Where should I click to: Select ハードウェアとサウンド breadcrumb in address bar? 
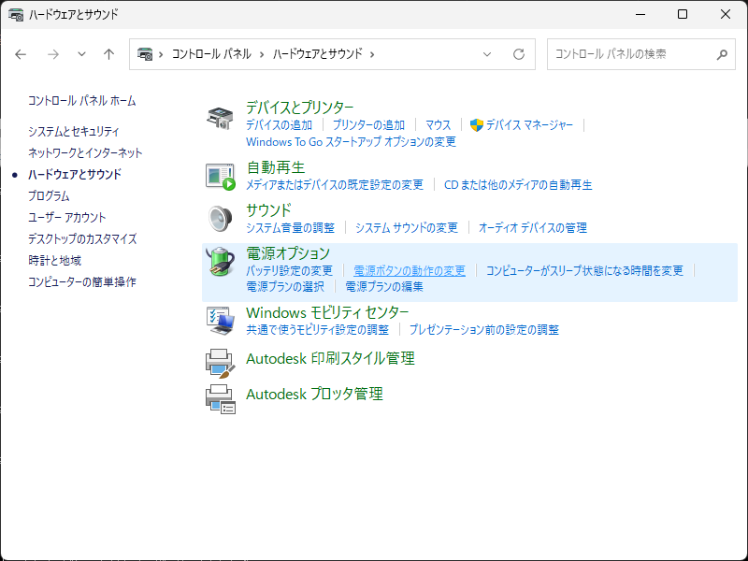coord(318,54)
